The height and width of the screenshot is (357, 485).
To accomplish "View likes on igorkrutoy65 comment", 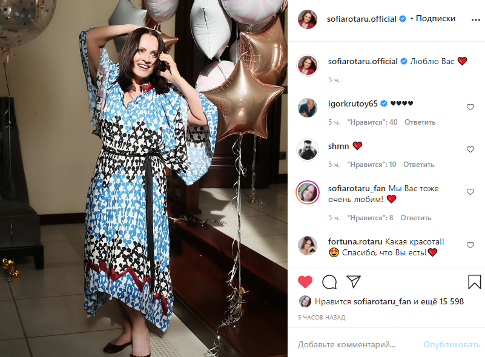I will coord(372,122).
